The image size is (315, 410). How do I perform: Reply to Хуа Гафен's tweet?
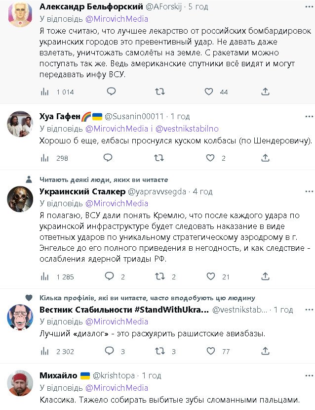pyautogui.click(x=108, y=158)
